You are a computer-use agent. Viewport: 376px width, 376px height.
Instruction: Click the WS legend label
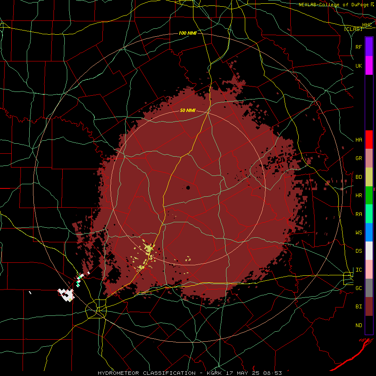click(x=358, y=233)
